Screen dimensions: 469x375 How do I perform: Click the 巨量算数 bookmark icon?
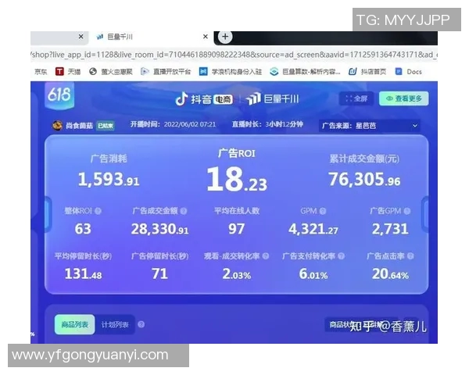[274, 71]
